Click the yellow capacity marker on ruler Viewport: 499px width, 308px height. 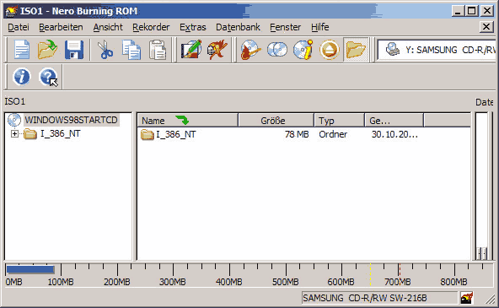click(370, 274)
